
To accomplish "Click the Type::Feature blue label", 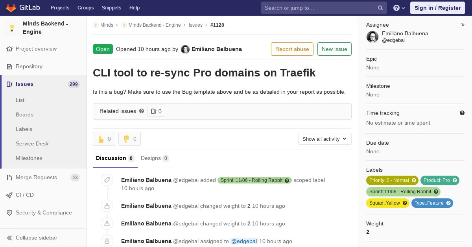I will pos(429,203).
